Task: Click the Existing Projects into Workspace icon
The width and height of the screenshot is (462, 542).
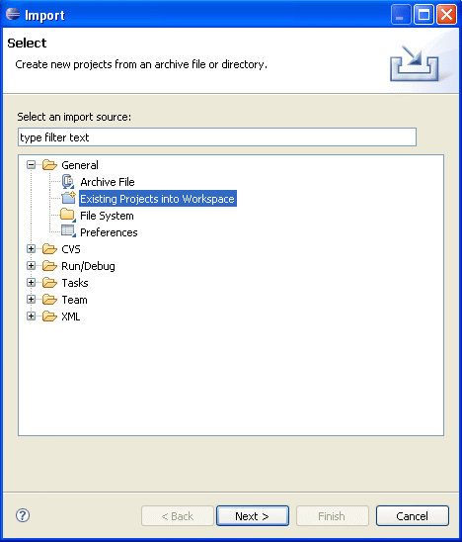Action: [x=68, y=199]
